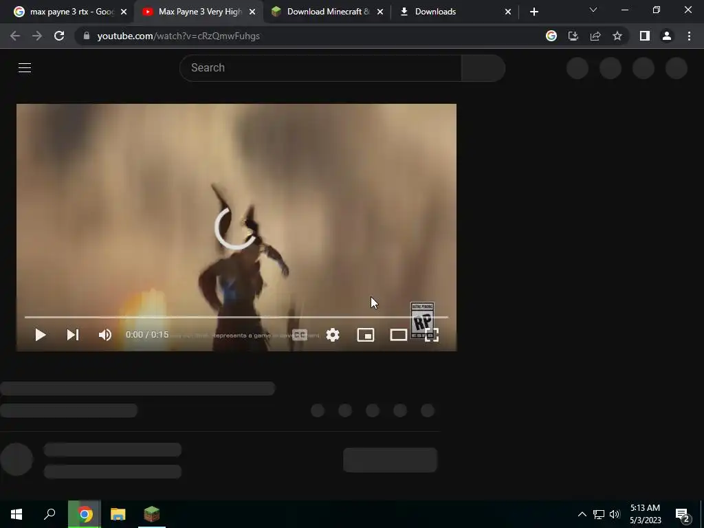Image resolution: width=704 pixels, height=528 pixels.
Task: Open the YouTube hamburger guide menu
Action: pyautogui.click(x=25, y=68)
